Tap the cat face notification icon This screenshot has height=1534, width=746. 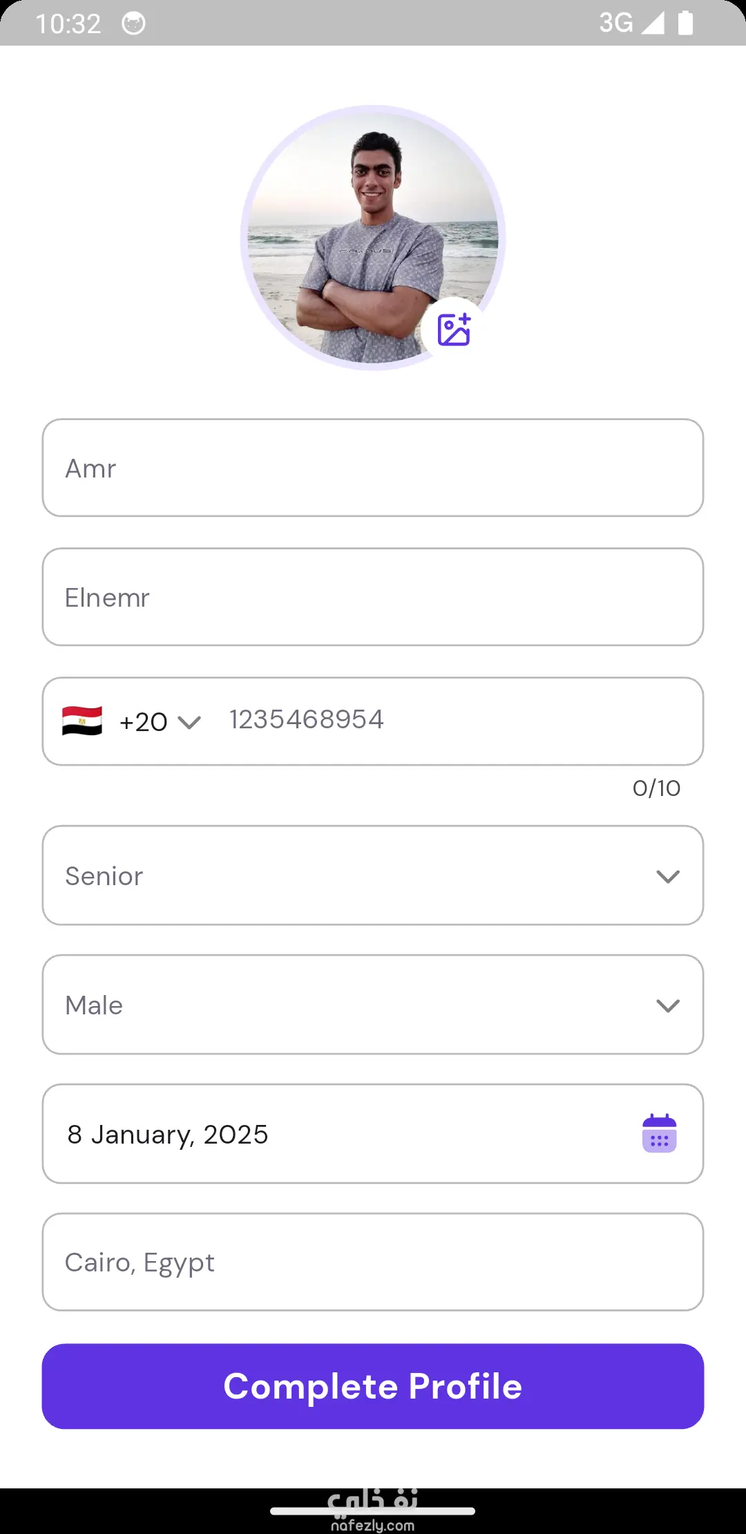(133, 23)
